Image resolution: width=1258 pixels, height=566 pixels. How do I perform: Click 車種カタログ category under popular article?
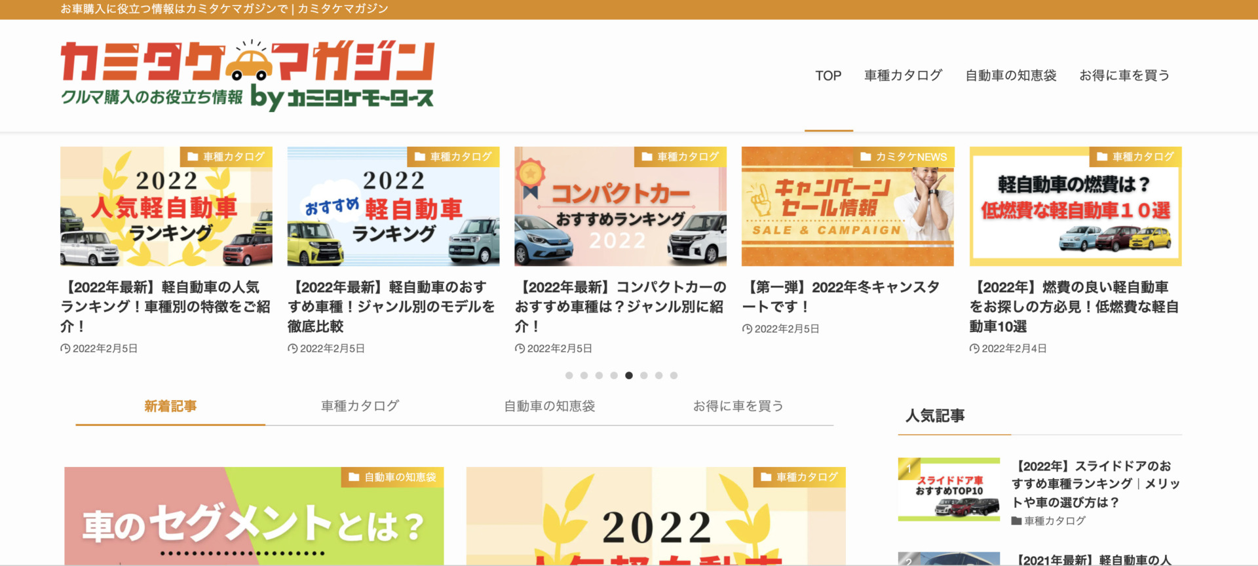pos(1049,521)
